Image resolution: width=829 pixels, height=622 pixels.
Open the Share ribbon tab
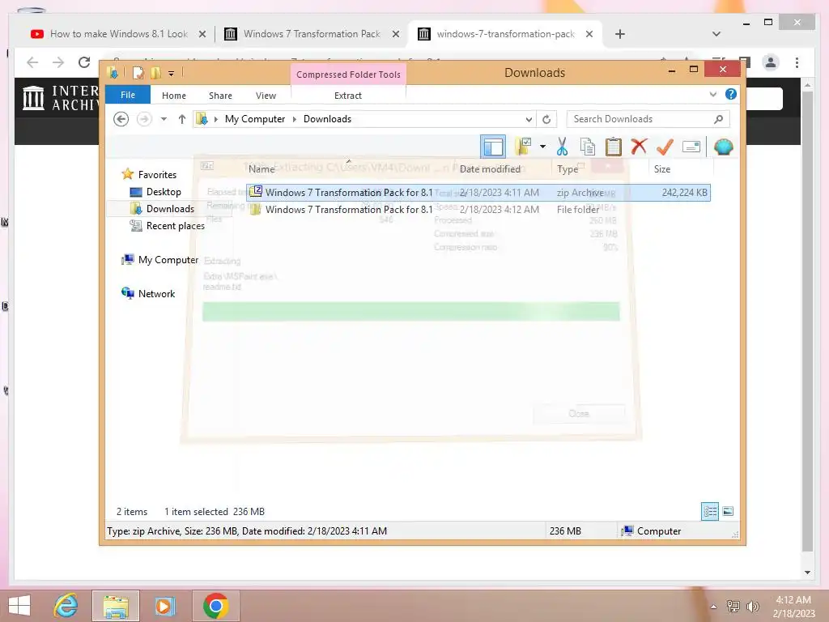[x=220, y=96]
